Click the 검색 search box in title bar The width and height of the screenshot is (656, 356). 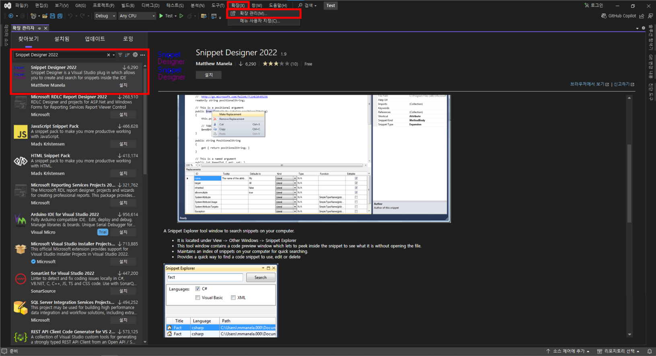point(307,6)
